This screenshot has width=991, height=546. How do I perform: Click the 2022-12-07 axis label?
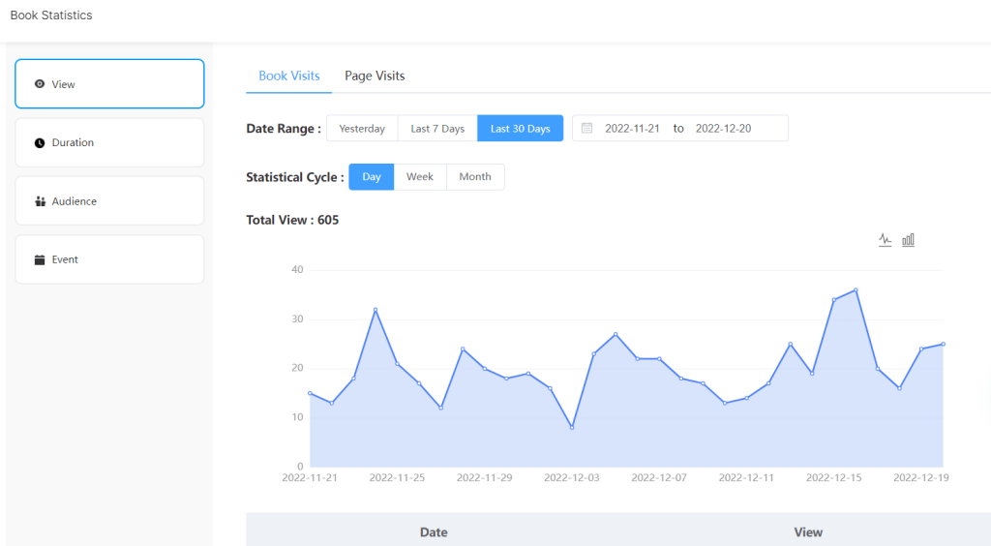659,478
